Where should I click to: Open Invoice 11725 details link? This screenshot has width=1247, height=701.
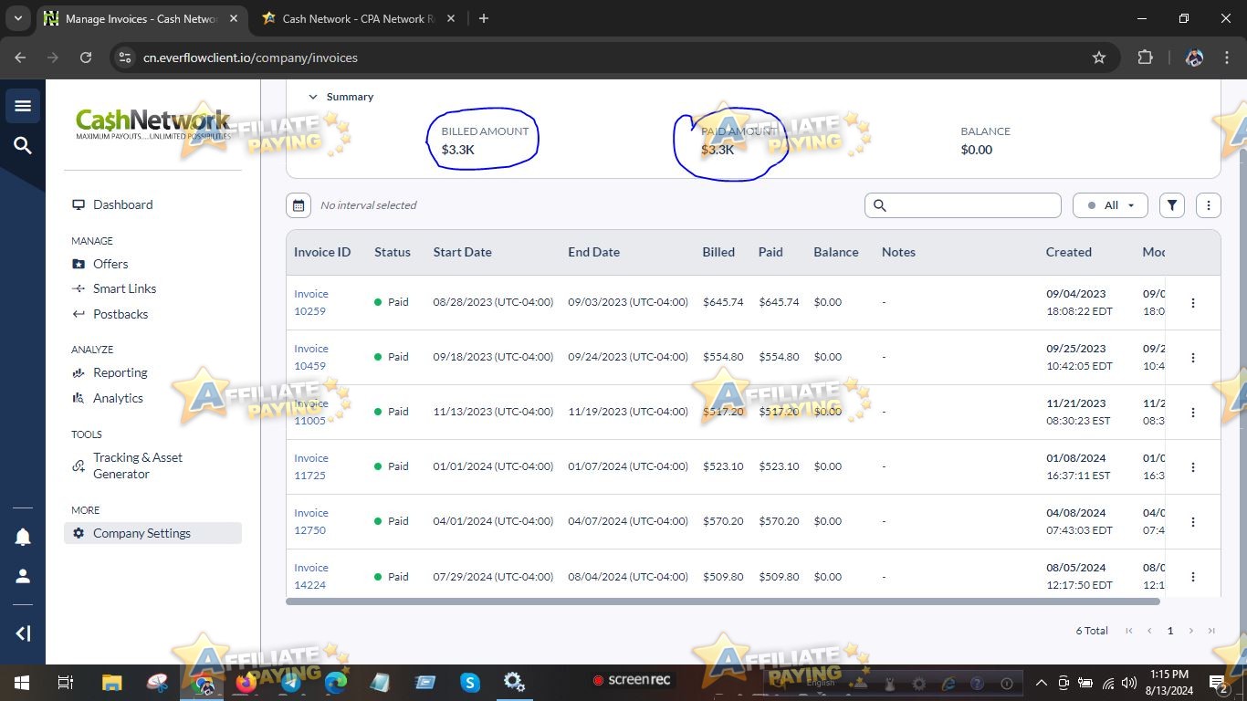tap(310, 466)
